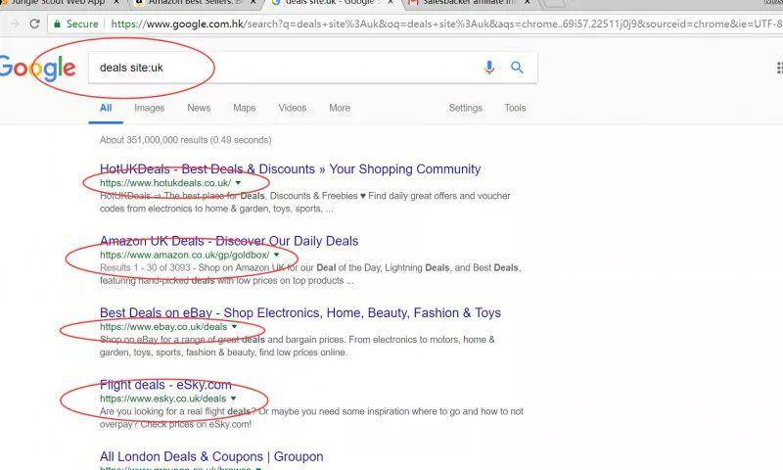Expand dropdown arrow next to hotukdeals.co.uk URL
The width and height of the screenshot is (783, 470).
238,183
